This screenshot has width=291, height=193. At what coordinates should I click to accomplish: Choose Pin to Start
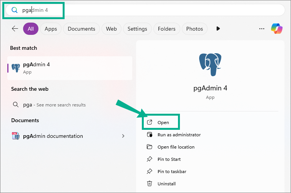click(169, 159)
